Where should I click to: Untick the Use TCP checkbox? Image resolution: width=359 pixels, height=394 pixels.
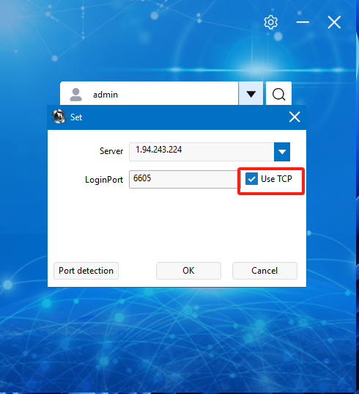click(x=251, y=178)
